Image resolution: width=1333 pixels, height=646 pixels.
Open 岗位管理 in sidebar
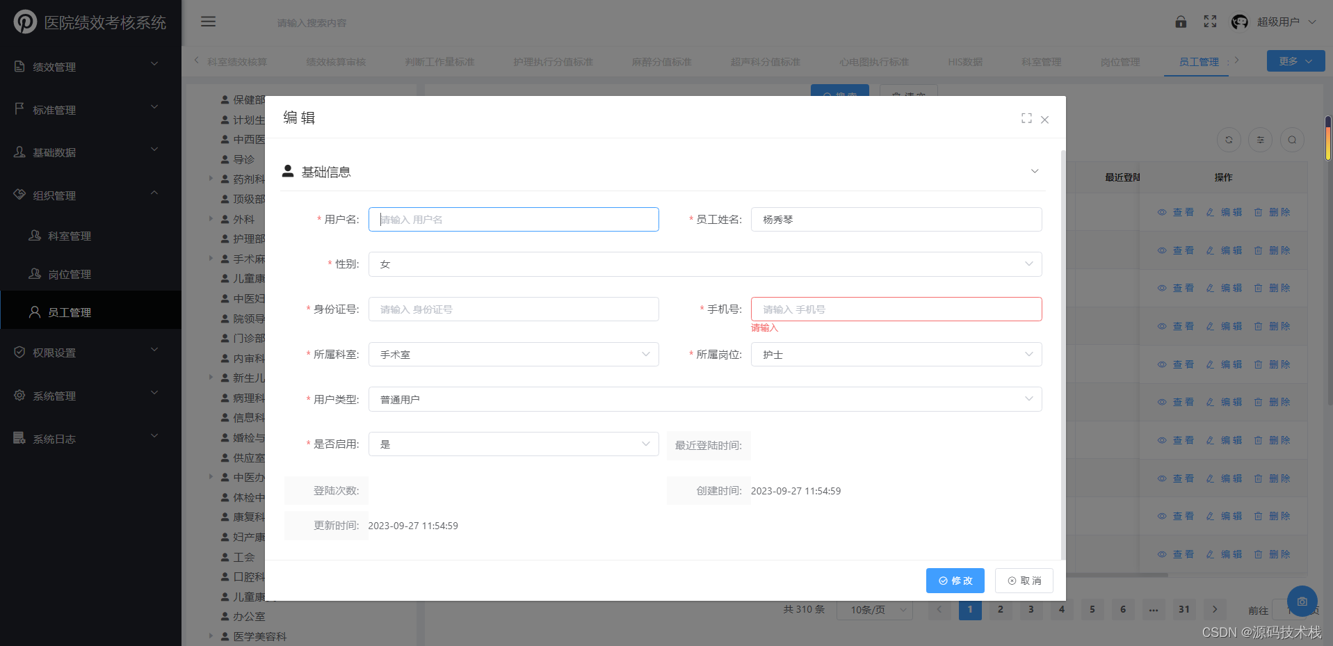[x=90, y=275]
